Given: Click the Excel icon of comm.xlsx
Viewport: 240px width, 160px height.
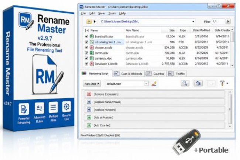Looking at the screenshot, I should 92,53.
